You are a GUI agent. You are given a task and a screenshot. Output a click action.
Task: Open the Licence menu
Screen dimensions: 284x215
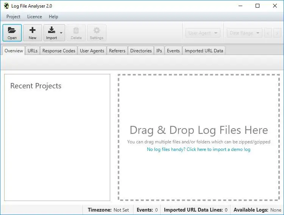tap(34, 17)
